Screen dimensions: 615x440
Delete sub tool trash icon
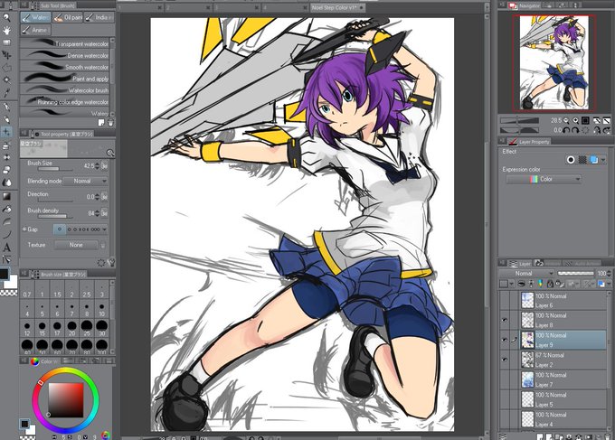pos(110,123)
